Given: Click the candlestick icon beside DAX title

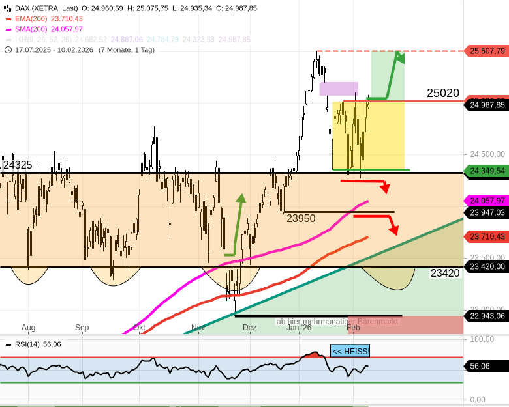Looking at the screenshot, I should [x=8, y=8].
